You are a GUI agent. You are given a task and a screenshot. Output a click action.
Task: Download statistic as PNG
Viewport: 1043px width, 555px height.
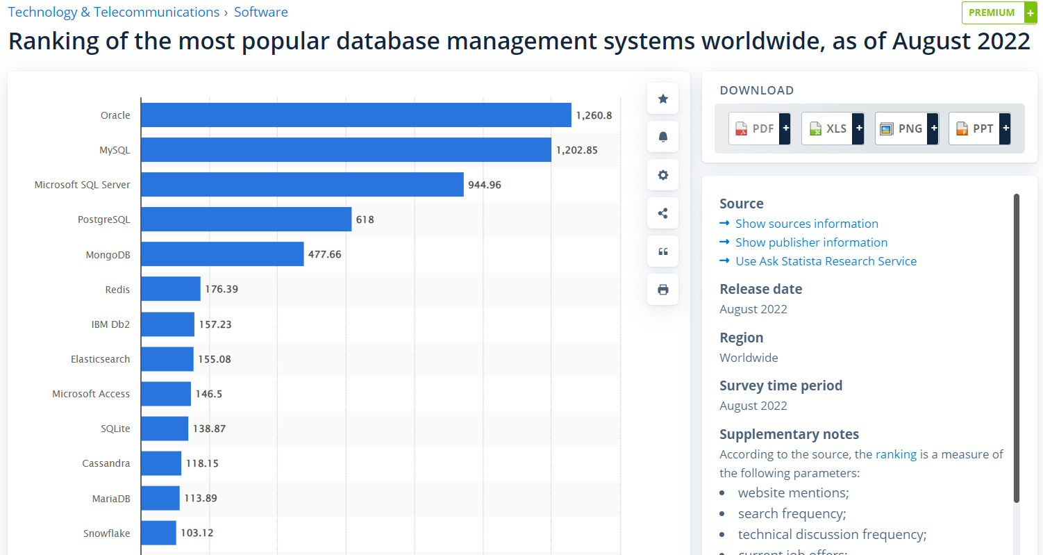pos(907,129)
